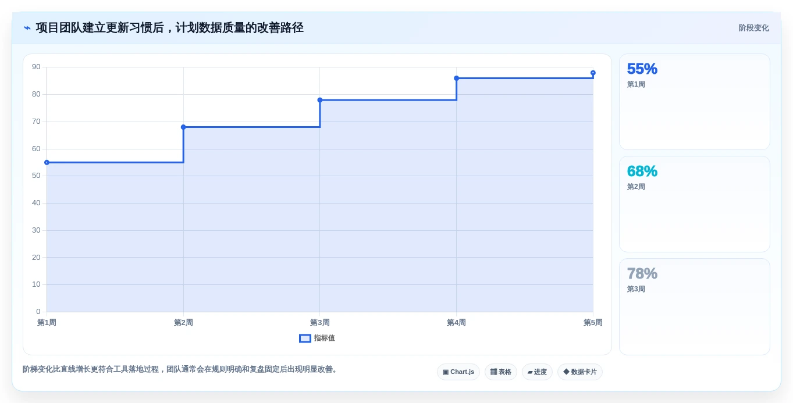This screenshot has width=793, height=403.
Task: Click the 68% value text
Action: pyautogui.click(x=642, y=171)
